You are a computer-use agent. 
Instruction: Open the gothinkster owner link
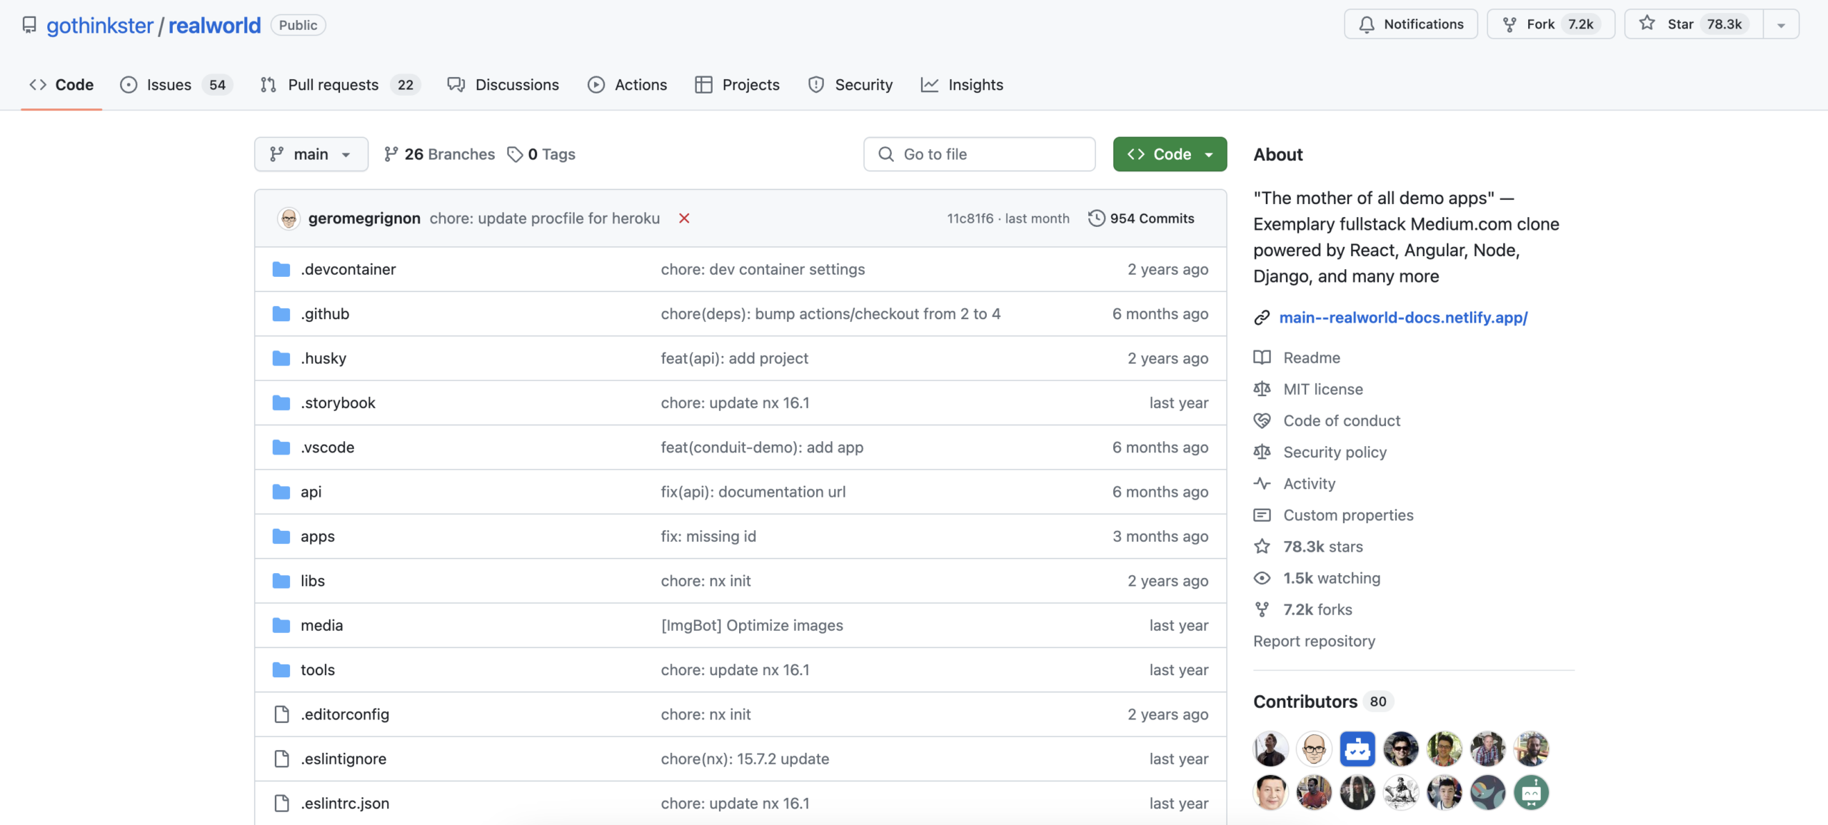[100, 26]
